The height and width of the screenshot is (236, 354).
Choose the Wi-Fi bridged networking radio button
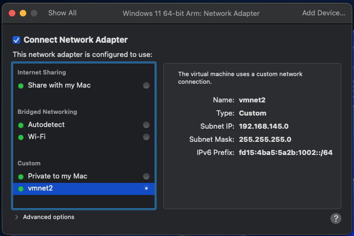[146, 137]
